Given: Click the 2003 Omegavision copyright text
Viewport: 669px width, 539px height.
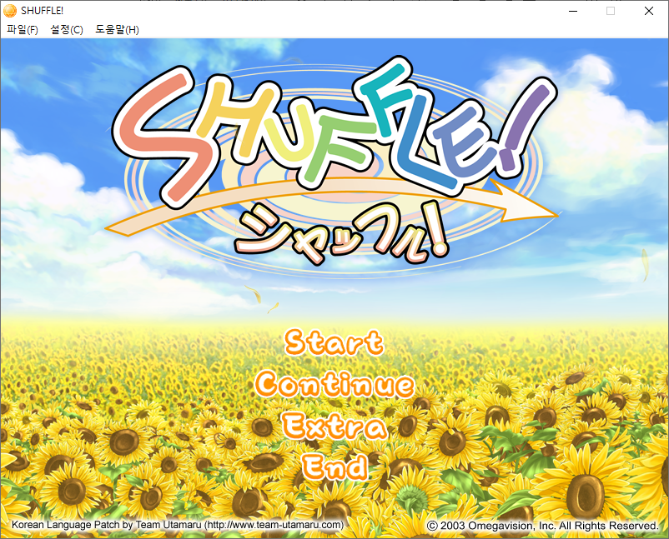Looking at the screenshot, I should point(543,526).
